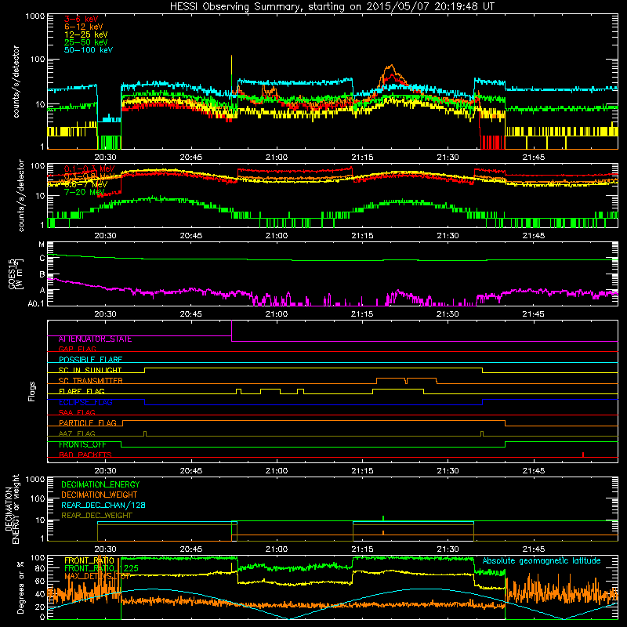Image resolution: width=627 pixels, height=627 pixels.
Task: Select the SC_IN_SUNLIGHT flag label
Action: (x=90, y=370)
